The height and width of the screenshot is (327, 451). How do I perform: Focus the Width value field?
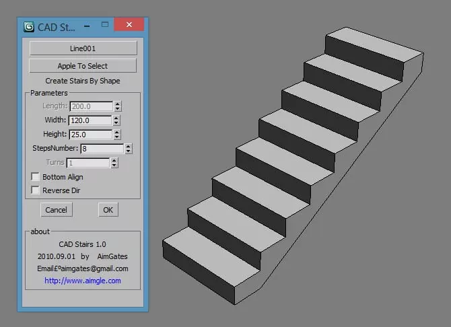[x=90, y=120]
